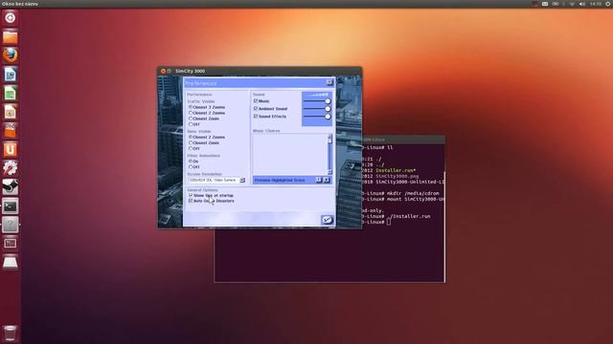The width and height of the screenshot is (613, 344).
Task: Open the removable drive icon in dock
Action: tap(11, 262)
